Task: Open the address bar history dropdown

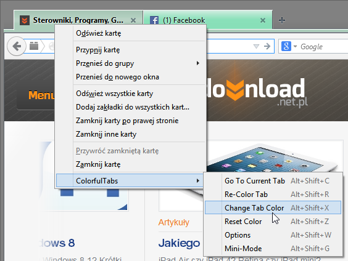Action: click(x=256, y=47)
